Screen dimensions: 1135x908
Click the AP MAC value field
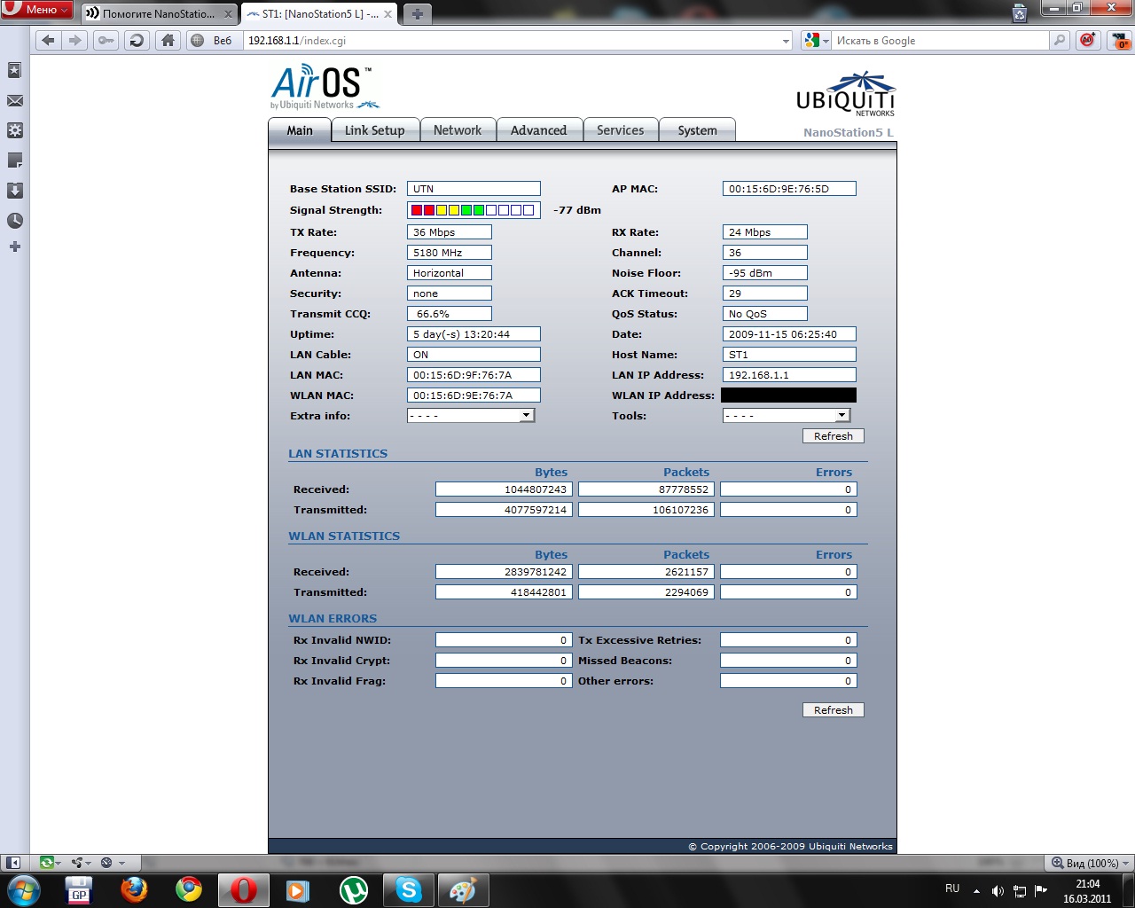click(x=789, y=189)
